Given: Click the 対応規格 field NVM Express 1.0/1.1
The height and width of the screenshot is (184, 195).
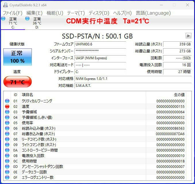Looking at the screenshot, I should [x=133, y=79].
